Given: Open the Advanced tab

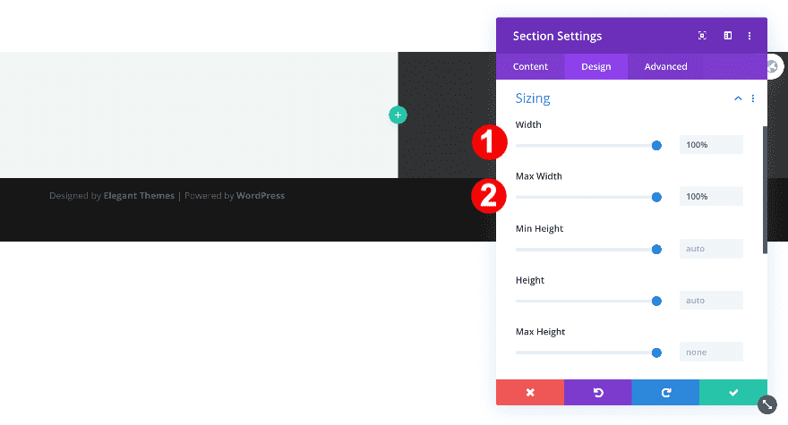Looking at the screenshot, I should [x=665, y=66].
